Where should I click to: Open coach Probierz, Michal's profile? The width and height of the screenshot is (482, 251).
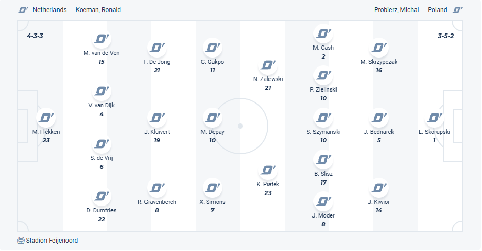click(x=396, y=10)
